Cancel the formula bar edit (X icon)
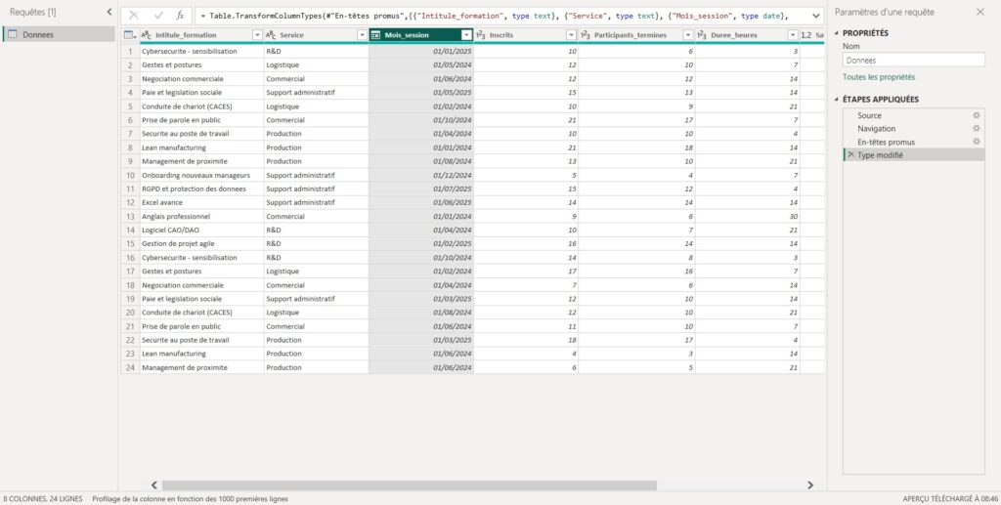The width and height of the screenshot is (1001, 505). pos(134,16)
